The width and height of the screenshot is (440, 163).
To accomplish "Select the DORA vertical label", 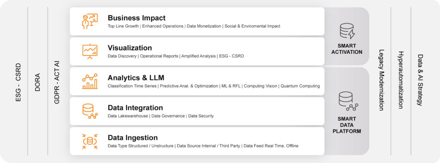I will coord(38,82).
